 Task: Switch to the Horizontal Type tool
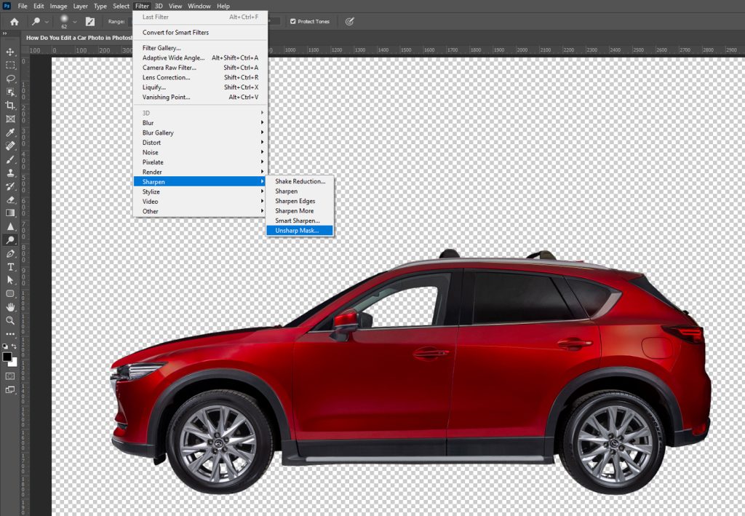click(10, 266)
